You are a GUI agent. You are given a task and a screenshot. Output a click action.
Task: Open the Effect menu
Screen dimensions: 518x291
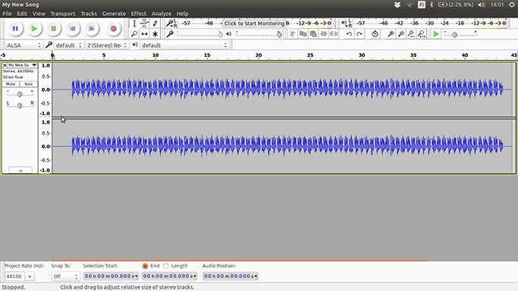point(139,14)
